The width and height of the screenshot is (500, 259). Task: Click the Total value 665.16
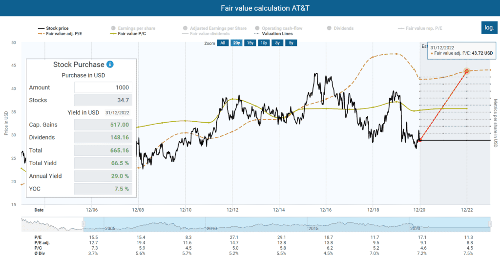click(103, 150)
